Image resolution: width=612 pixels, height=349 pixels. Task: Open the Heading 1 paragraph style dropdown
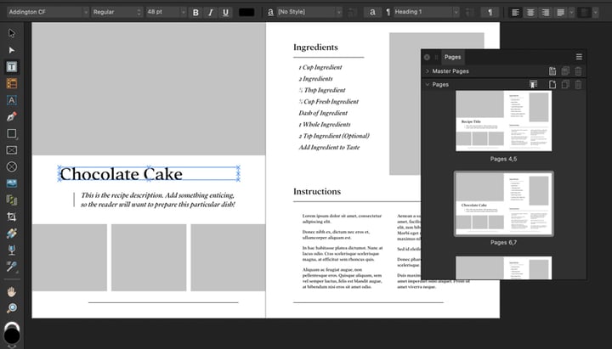tap(426, 13)
